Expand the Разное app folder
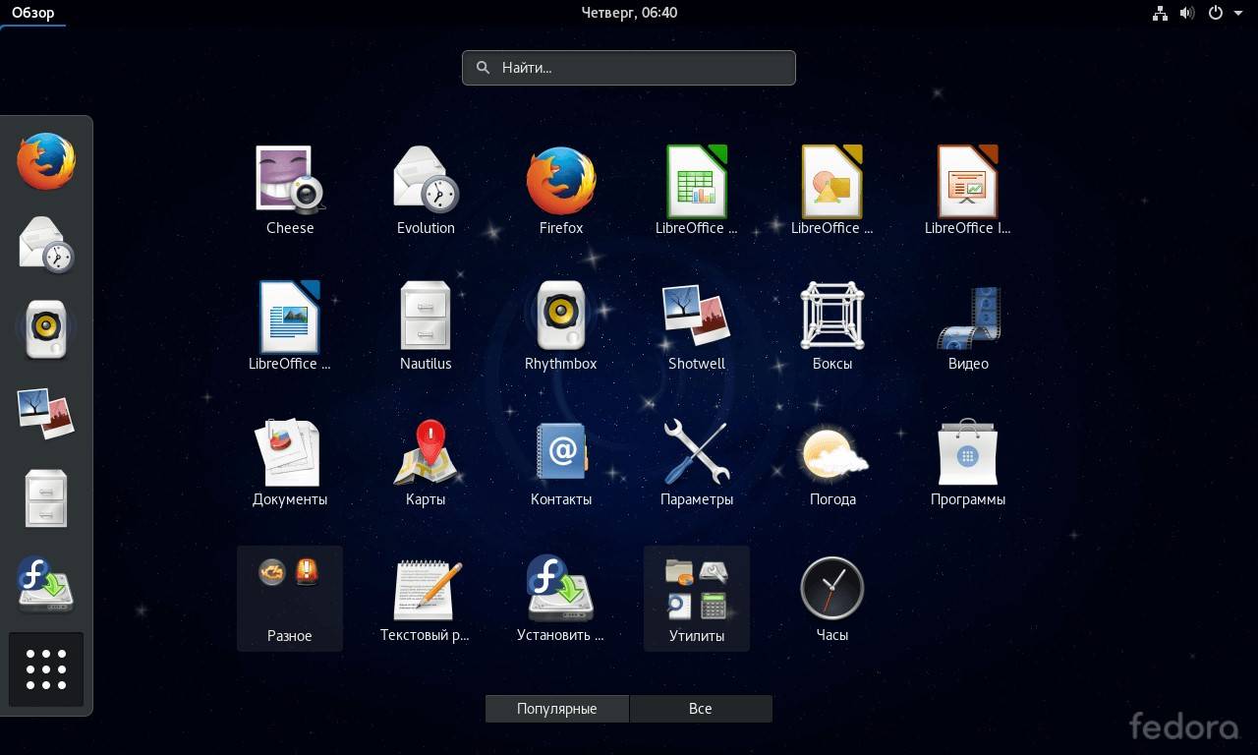 click(x=290, y=598)
